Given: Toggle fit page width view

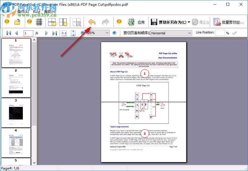Looking at the screenshot, I should (64, 33).
